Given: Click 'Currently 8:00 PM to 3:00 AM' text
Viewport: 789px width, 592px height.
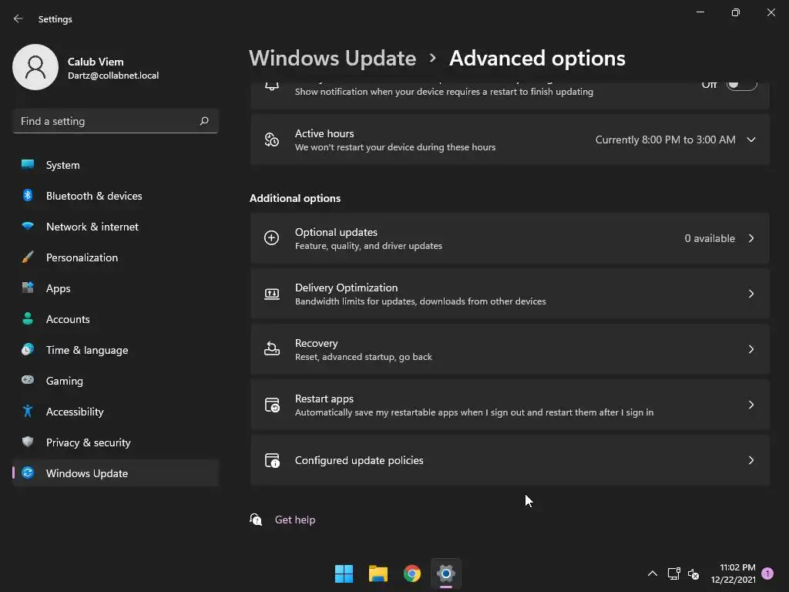Looking at the screenshot, I should click(x=665, y=140).
